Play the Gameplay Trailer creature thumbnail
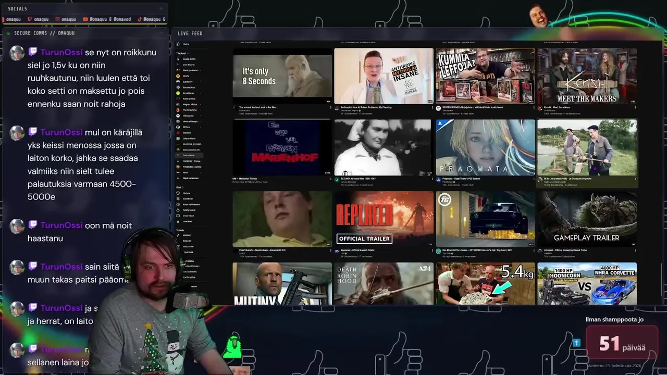The width and height of the screenshot is (667, 375). (x=587, y=219)
